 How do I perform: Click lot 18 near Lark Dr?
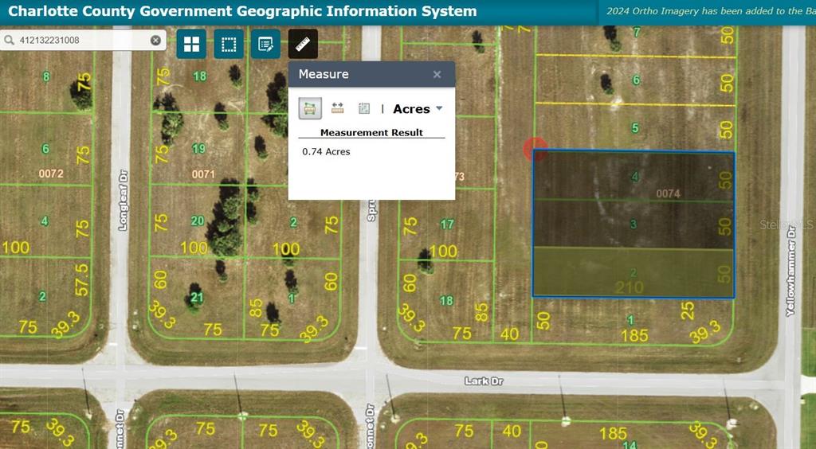click(446, 300)
